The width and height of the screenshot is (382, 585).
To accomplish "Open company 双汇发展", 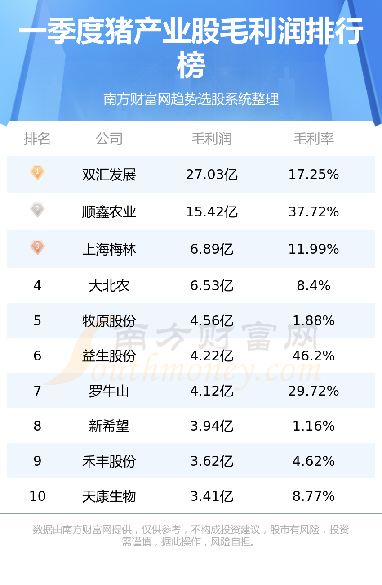I will point(109,175).
